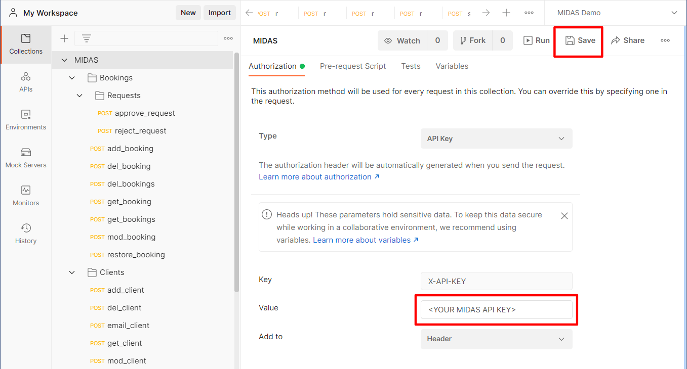This screenshot has width=687, height=369.
Task: Open the get_client request
Action: tap(116, 343)
